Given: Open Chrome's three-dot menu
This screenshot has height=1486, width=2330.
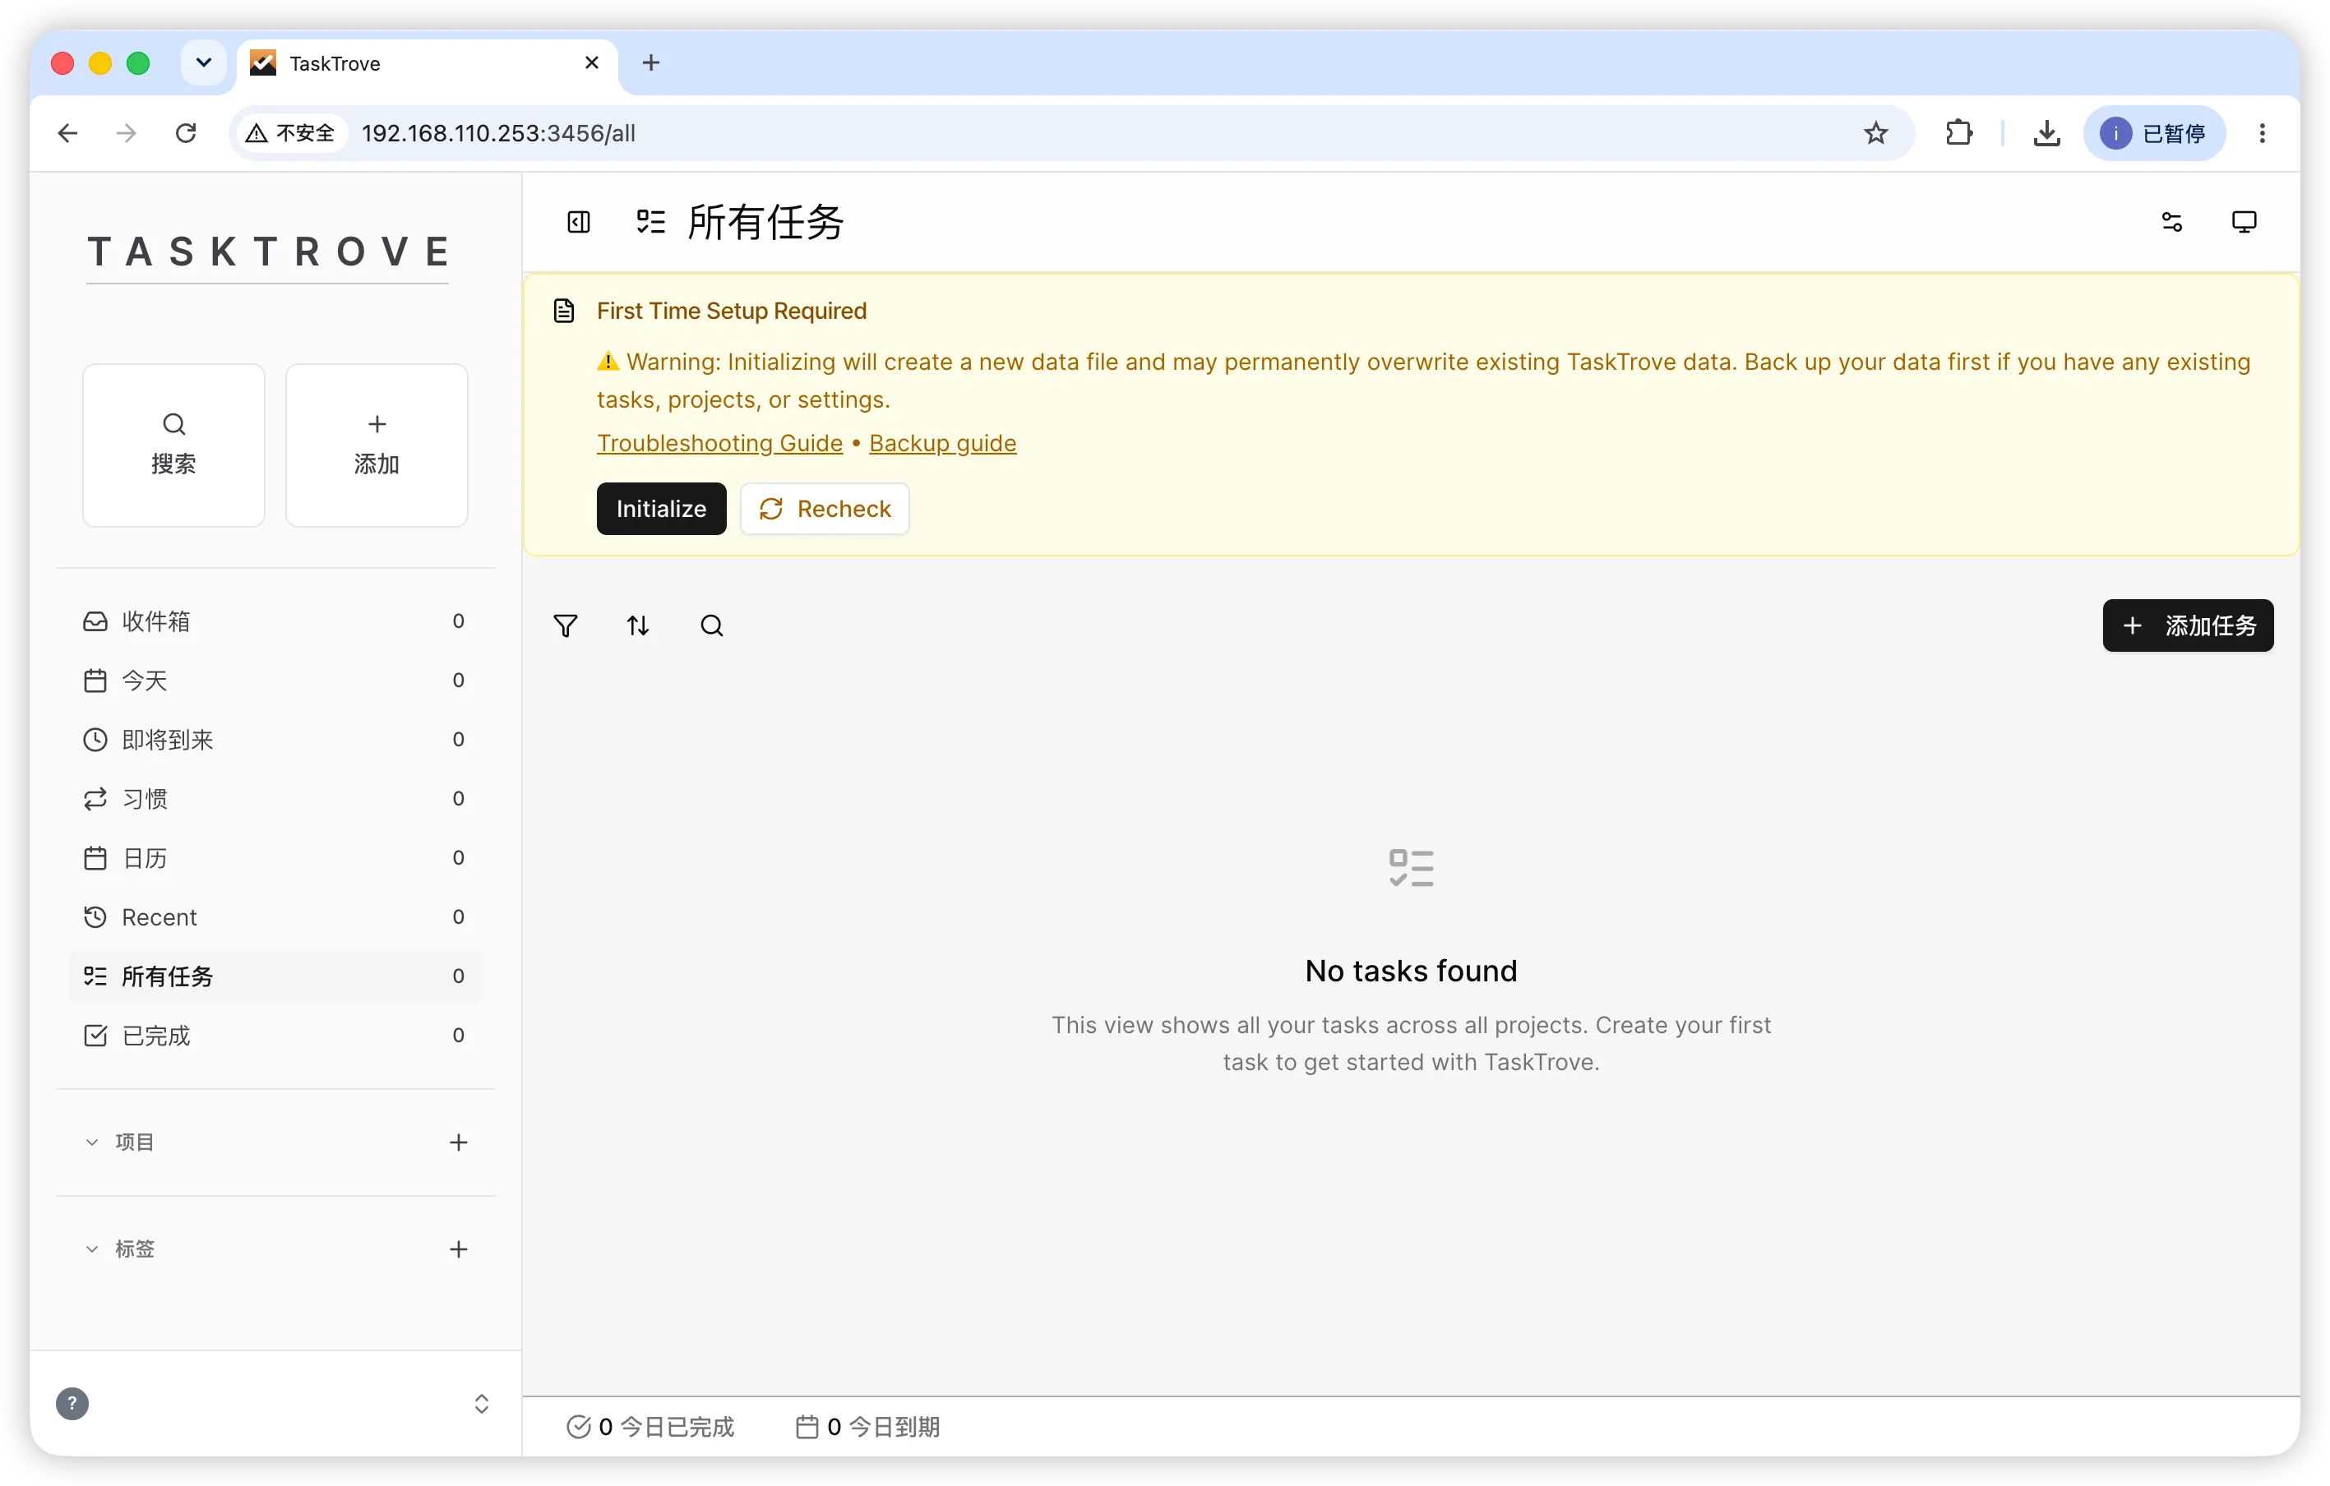Looking at the screenshot, I should [2263, 133].
